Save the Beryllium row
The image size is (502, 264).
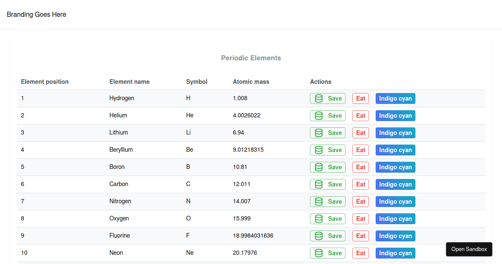[328, 150]
